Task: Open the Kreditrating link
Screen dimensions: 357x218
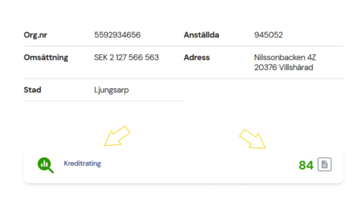Action: [82, 163]
